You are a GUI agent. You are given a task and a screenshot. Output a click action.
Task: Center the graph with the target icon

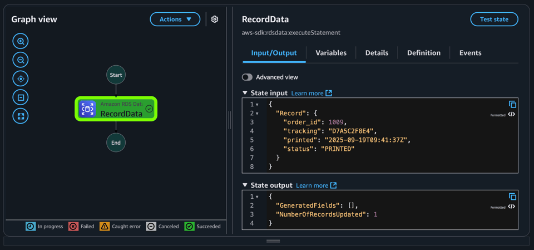tap(21, 79)
